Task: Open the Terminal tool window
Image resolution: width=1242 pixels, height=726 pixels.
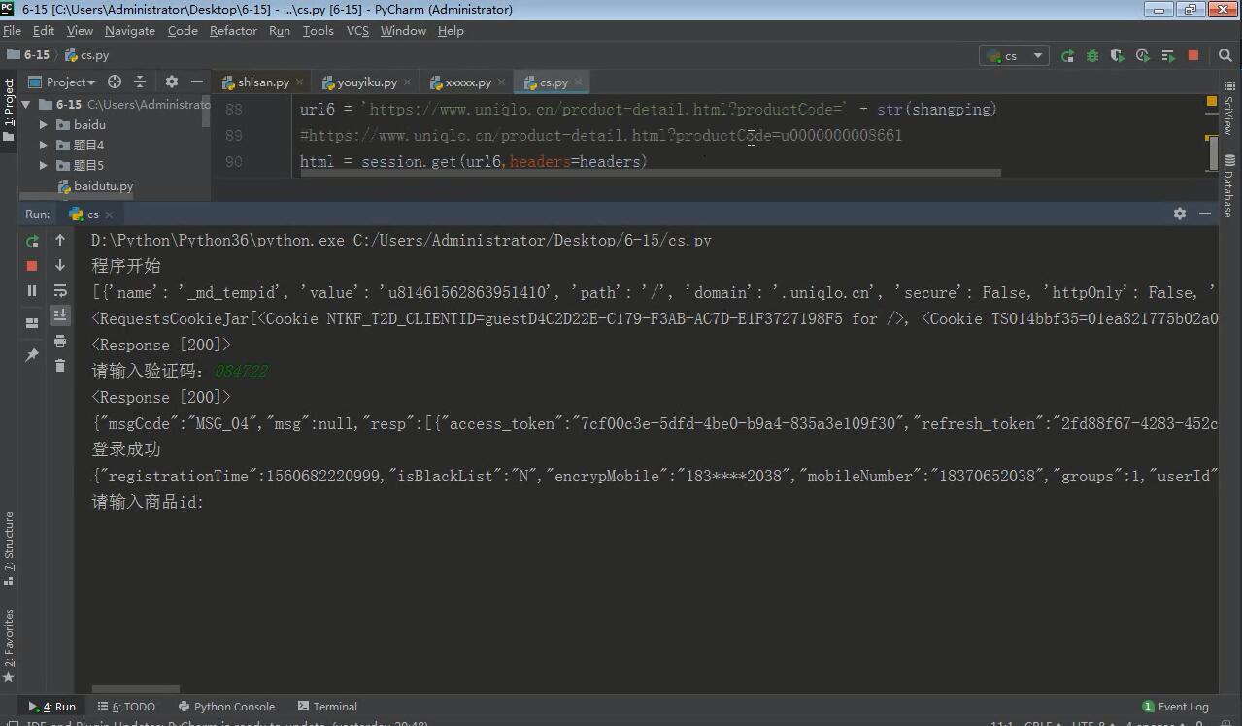Action: click(327, 707)
